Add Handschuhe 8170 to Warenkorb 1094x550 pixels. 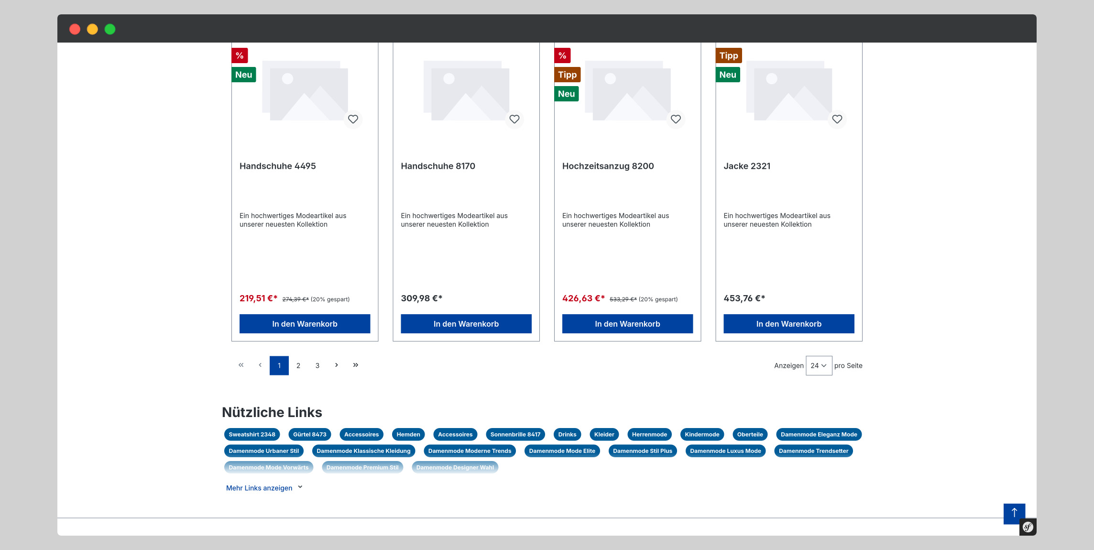click(466, 324)
